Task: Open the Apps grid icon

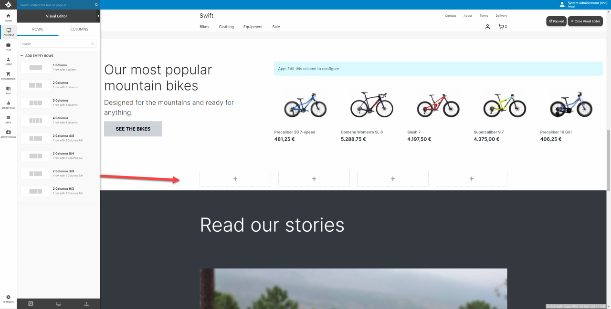Action: tap(8, 119)
